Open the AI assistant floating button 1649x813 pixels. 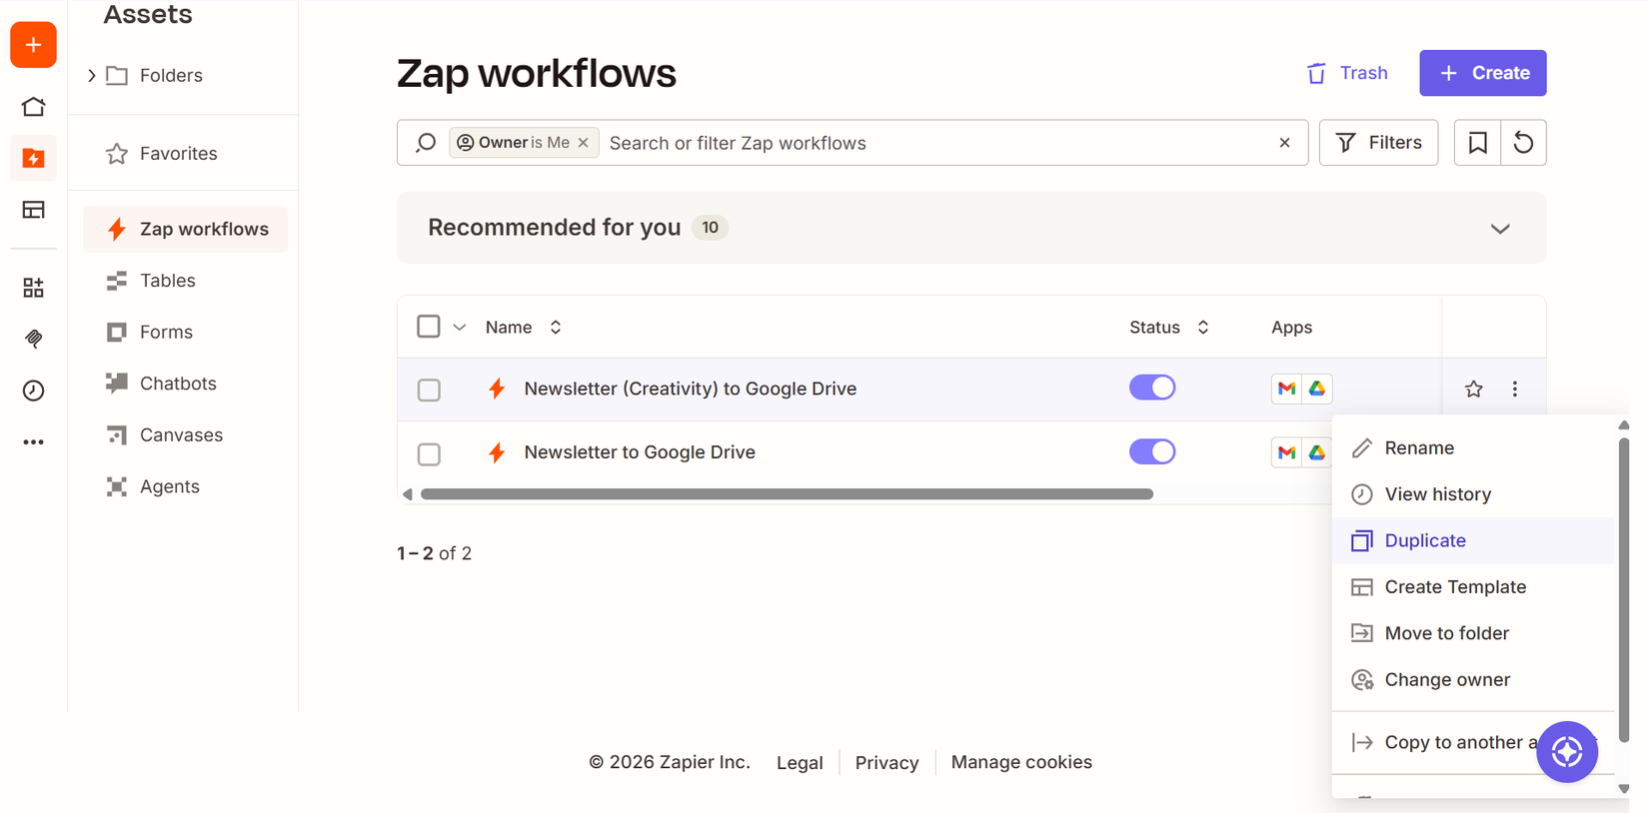click(1566, 751)
